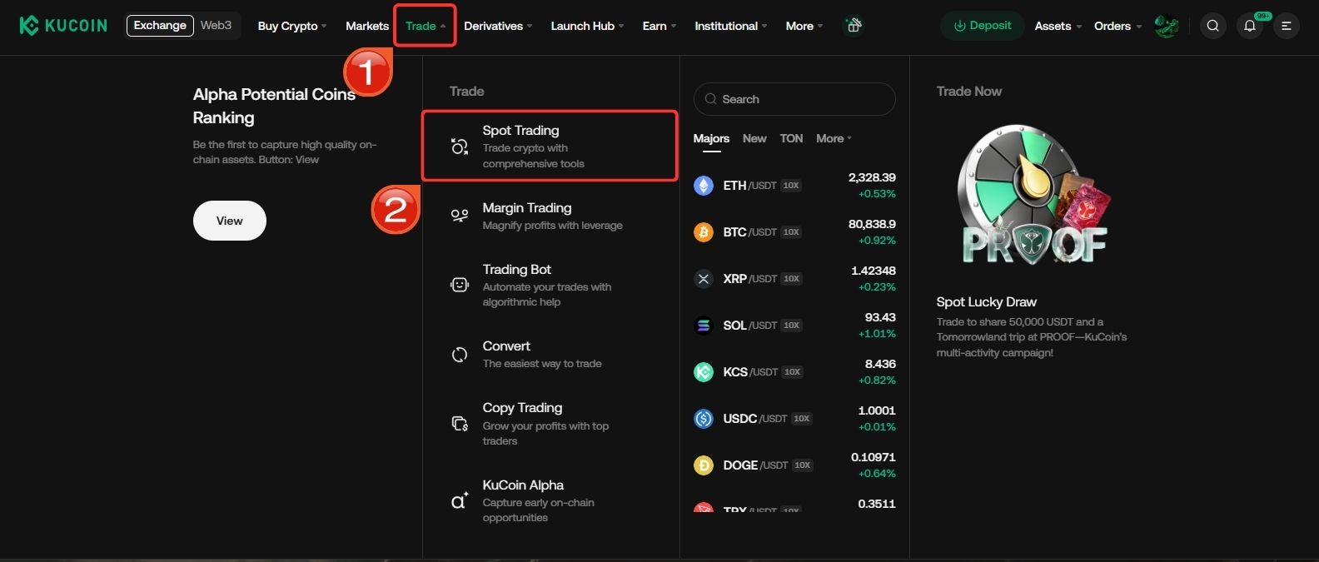Click the user avatar icon
The height and width of the screenshot is (562, 1319).
(x=1167, y=26)
